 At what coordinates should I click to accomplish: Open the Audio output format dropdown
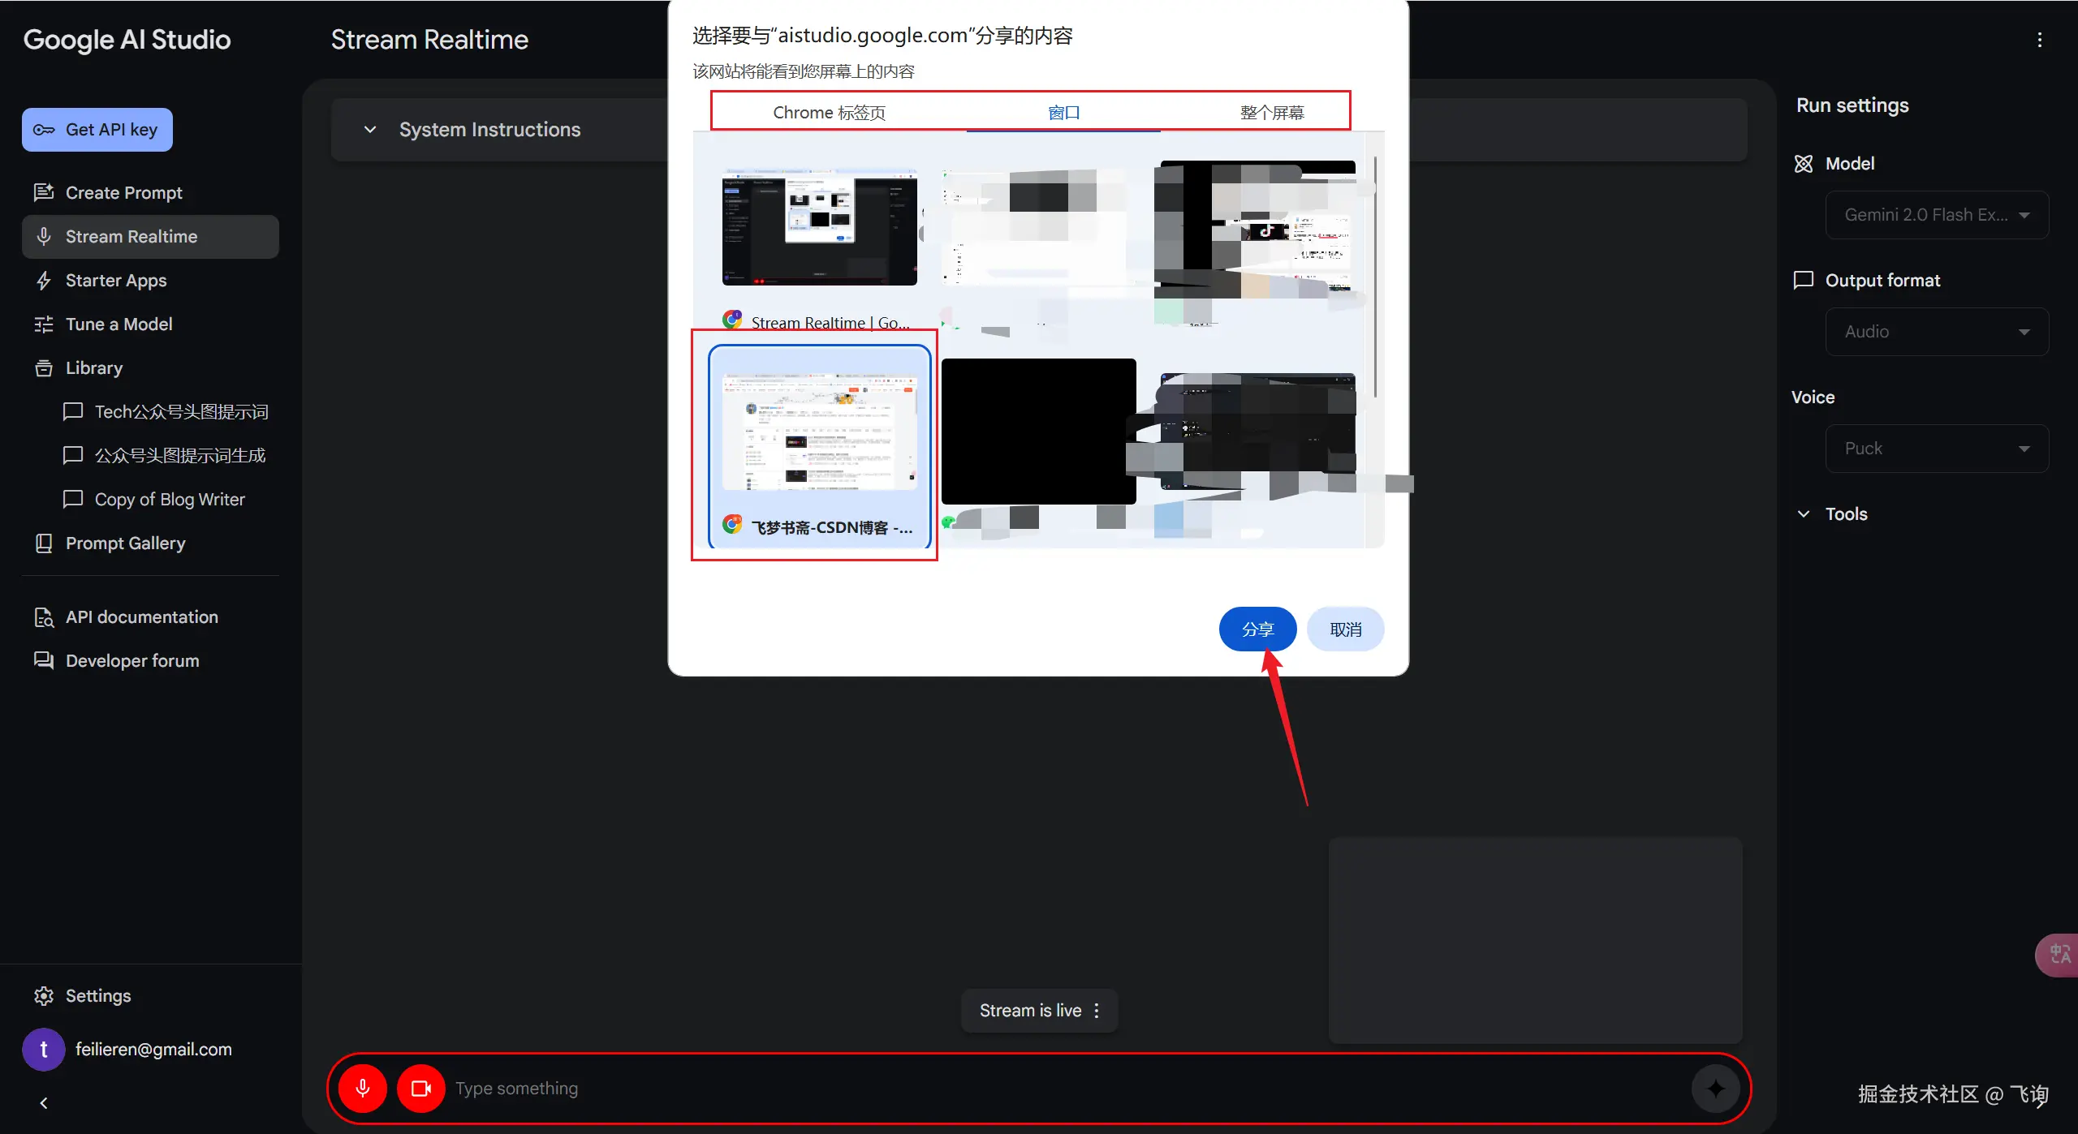tap(1937, 332)
